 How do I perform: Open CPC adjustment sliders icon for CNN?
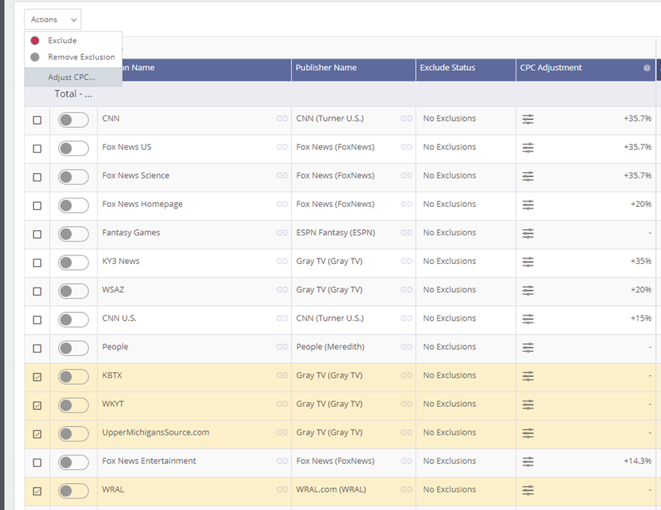click(x=528, y=119)
